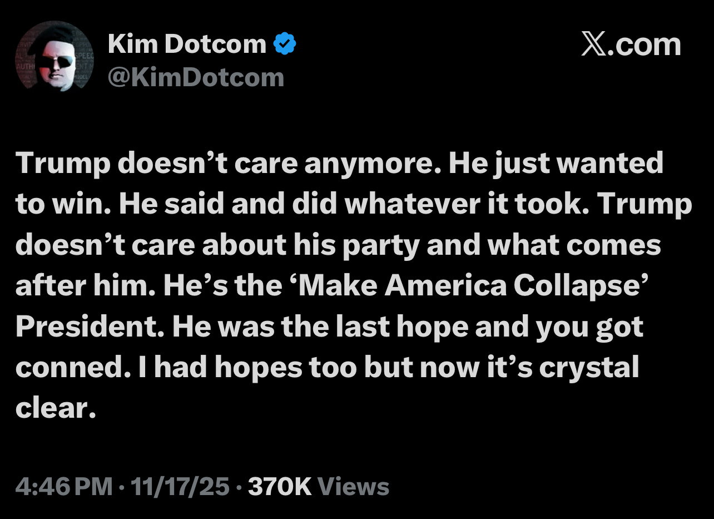Select the phrase 'after him.' in the post
The width and height of the screenshot is (714, 519).
coord(85,285)
